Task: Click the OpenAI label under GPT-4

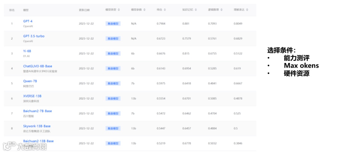Action: click(x=28, y=26)
